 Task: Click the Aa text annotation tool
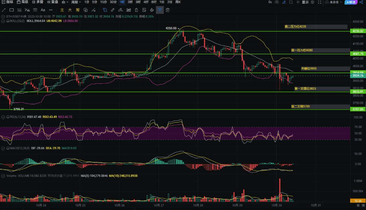pyautogui.click(x=43, y=10)
